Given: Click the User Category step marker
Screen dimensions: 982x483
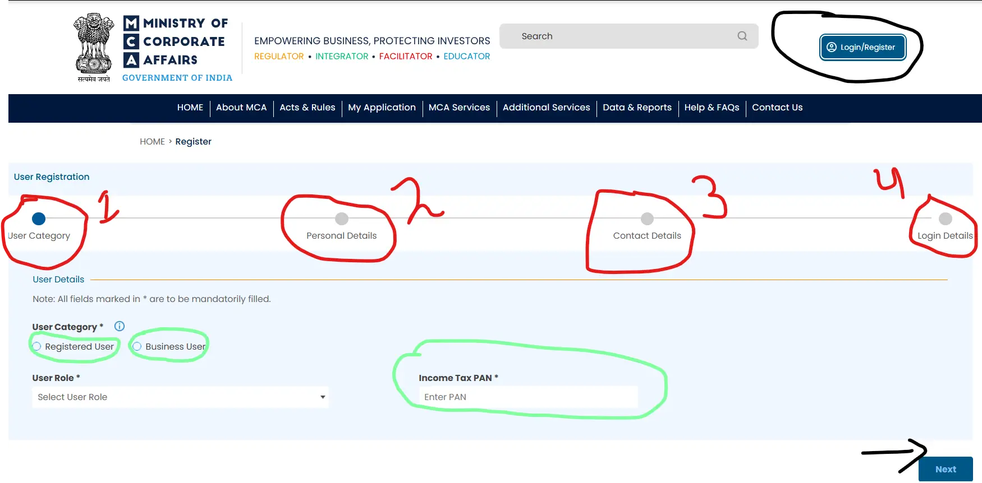Looking at the screenshot, I should click(39, 219).
